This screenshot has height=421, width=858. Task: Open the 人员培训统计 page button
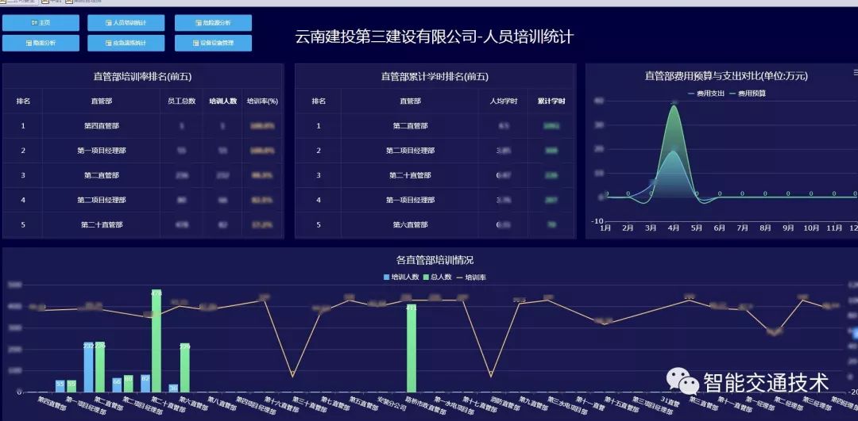pos(126,23)
